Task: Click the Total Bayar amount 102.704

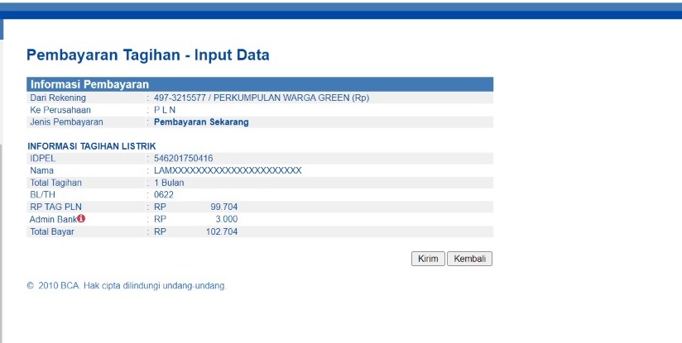Action: pos(221,231)
